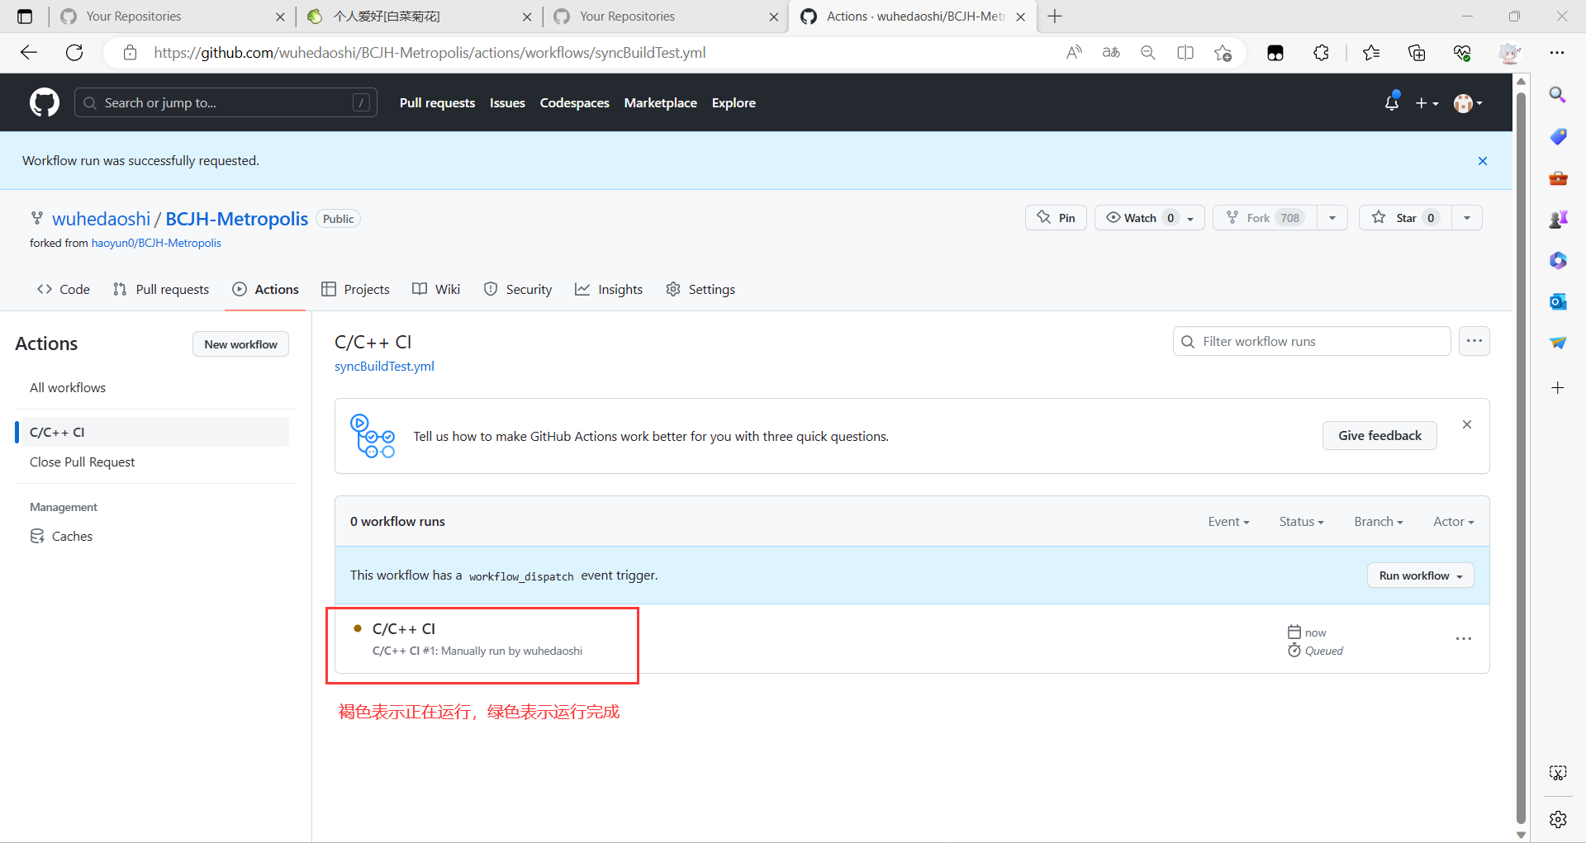Go back in browser history
The width and height of the screenshot is (1586, 843).
(29, 53)
